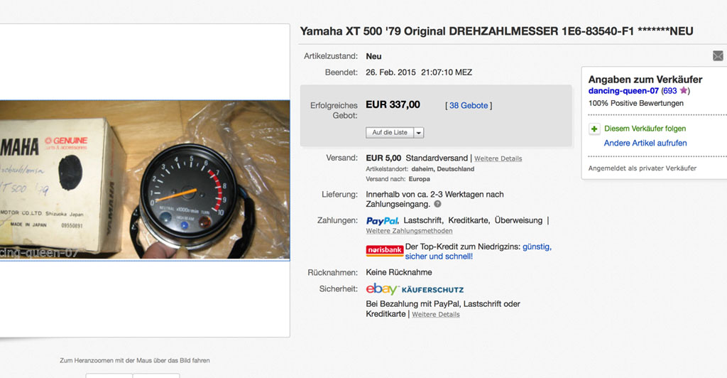Click the eBay Käuferschutz logo
727x378 pixels.
(415, 289)
